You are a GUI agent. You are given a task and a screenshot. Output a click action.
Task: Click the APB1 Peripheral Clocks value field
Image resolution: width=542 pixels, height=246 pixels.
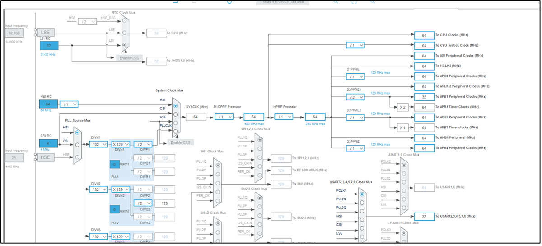[424, 97]
